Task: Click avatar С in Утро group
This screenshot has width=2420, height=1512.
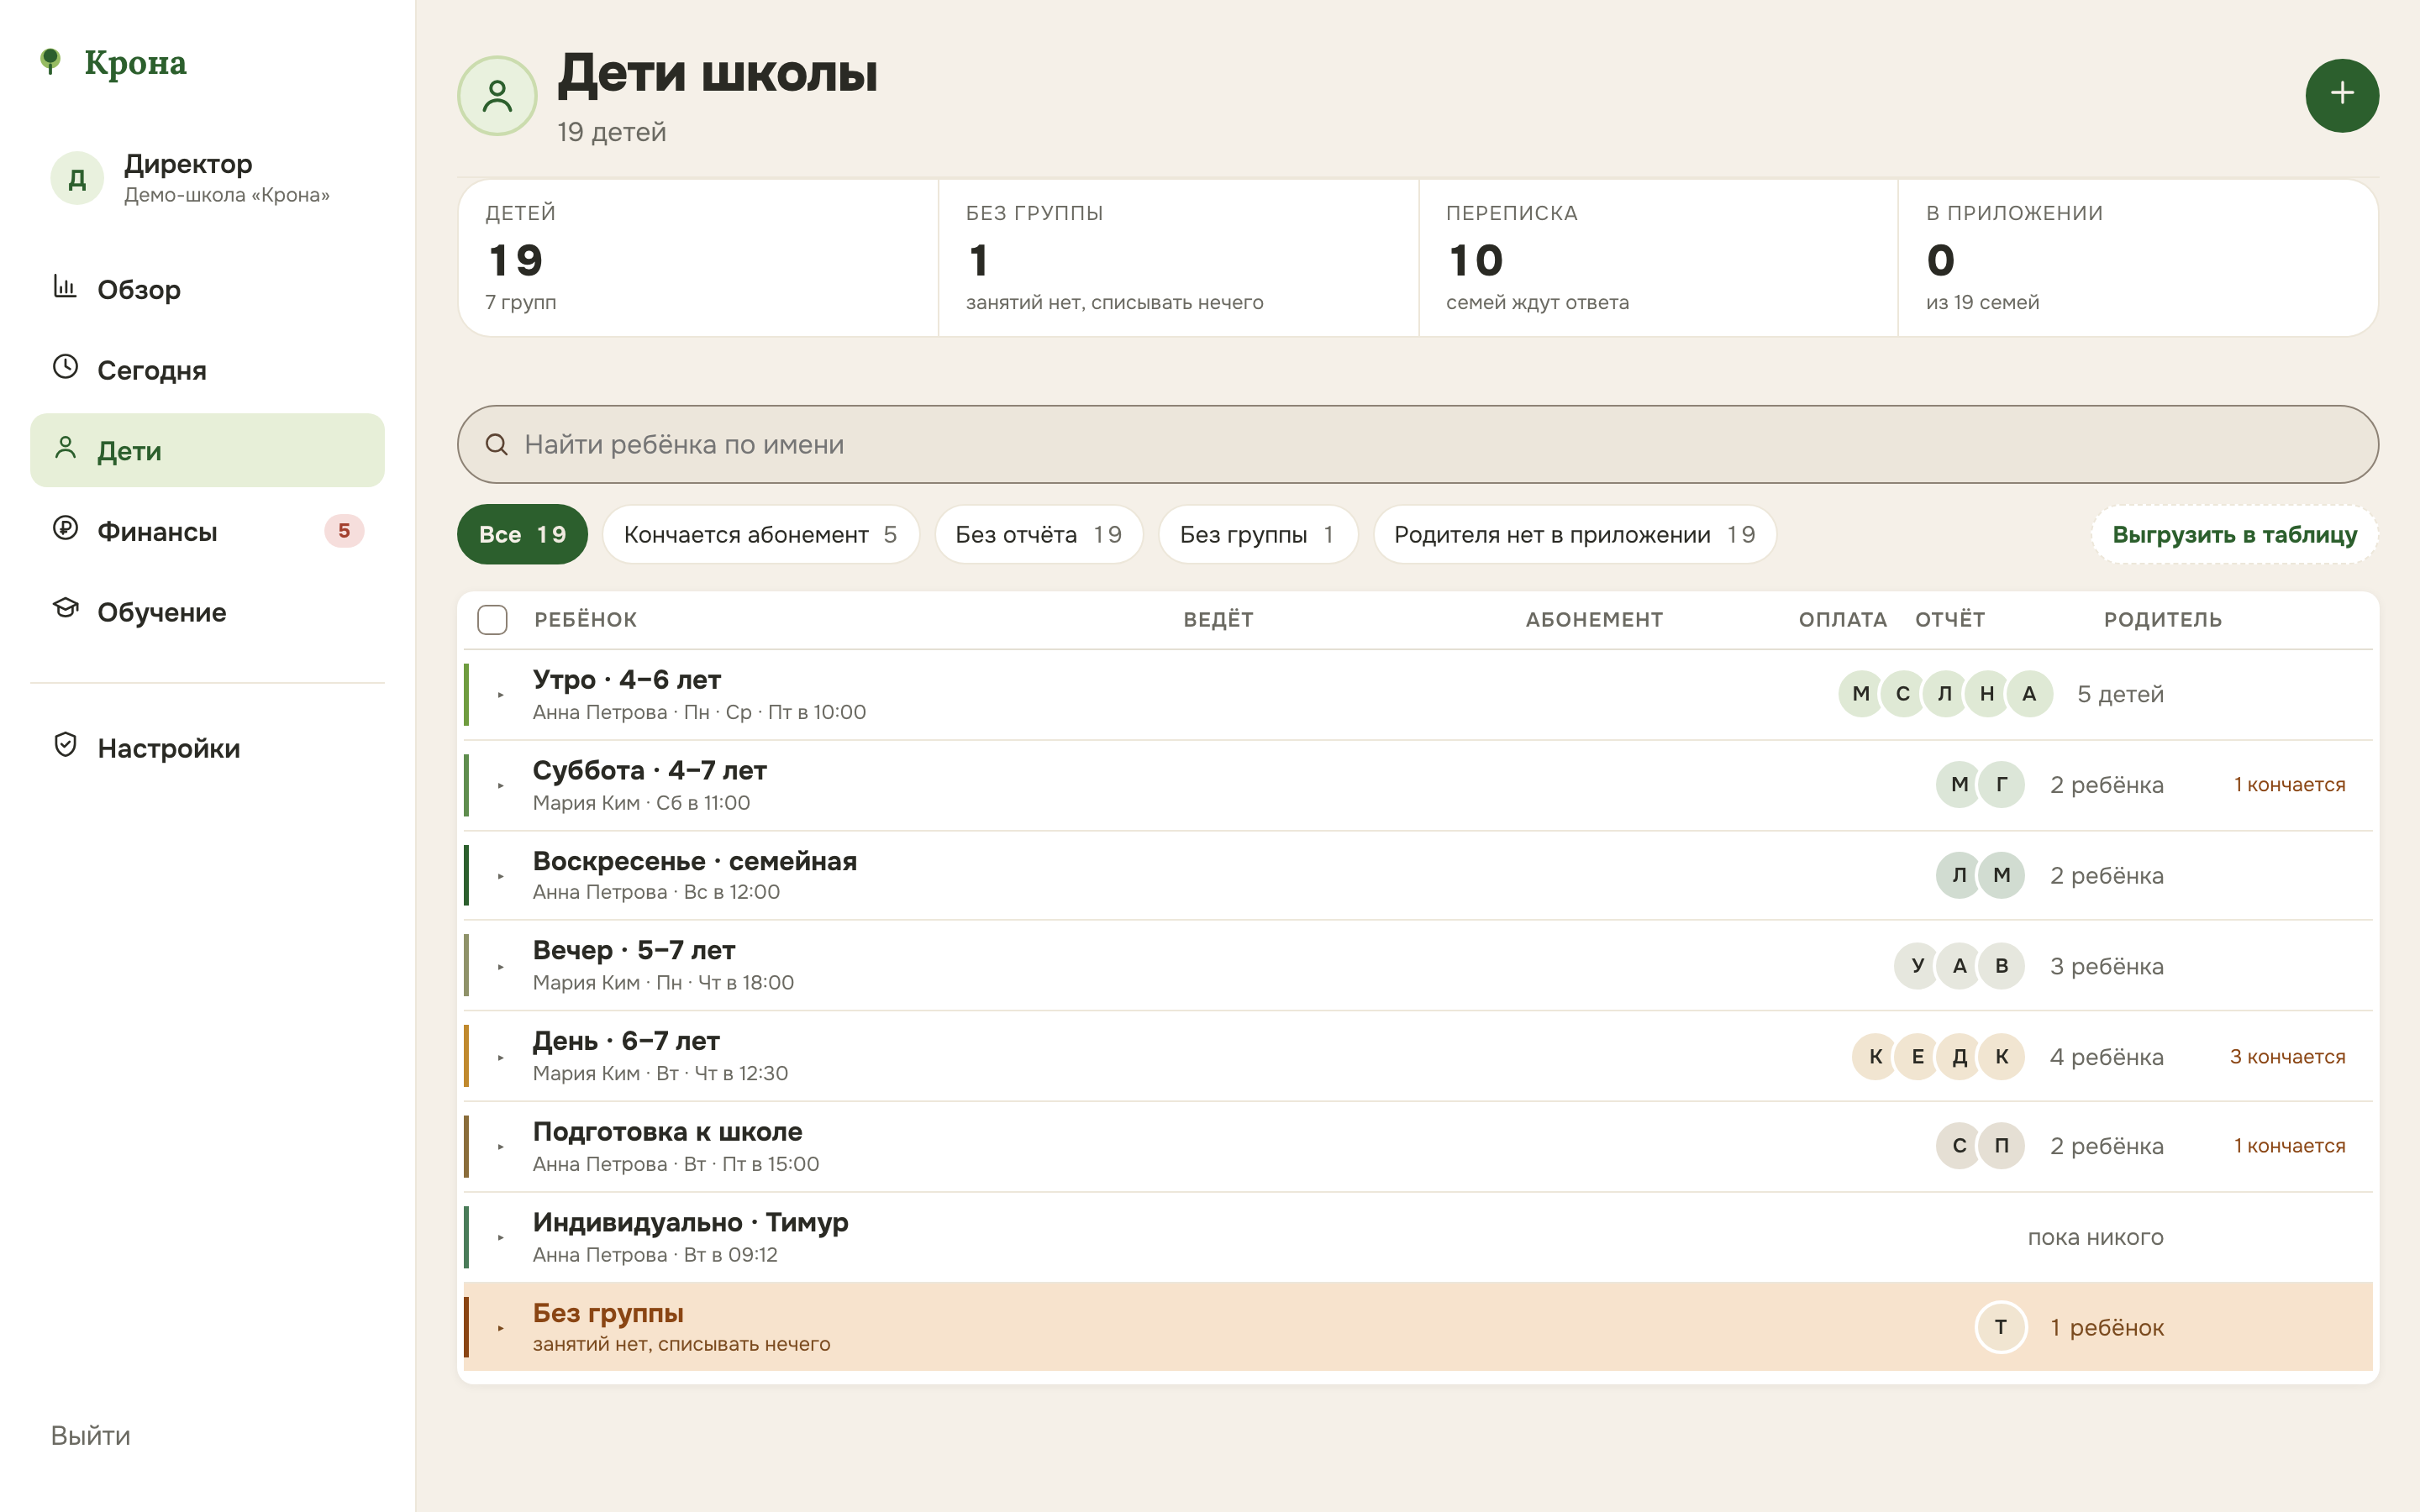Action: pyautogui.click(x=1903, y=694)
